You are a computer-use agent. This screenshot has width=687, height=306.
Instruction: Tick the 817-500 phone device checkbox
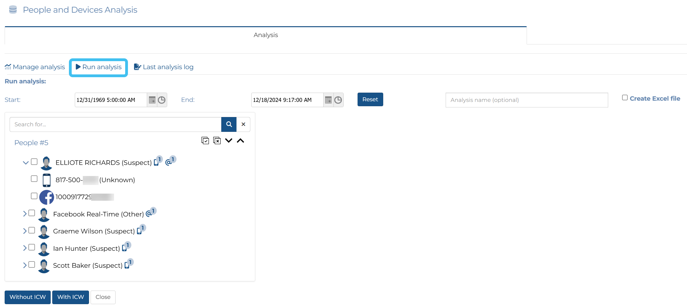click(34, 179)
